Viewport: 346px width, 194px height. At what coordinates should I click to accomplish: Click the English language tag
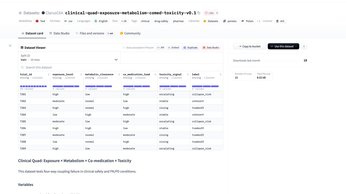(101, 21)
